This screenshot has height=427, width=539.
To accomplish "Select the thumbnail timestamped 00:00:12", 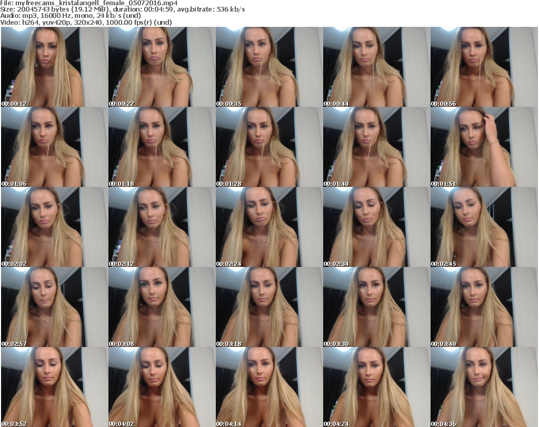I will 55,67.
